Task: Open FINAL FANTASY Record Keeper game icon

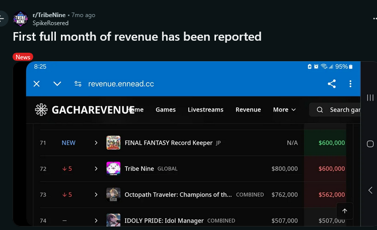Action: point(113,143)
